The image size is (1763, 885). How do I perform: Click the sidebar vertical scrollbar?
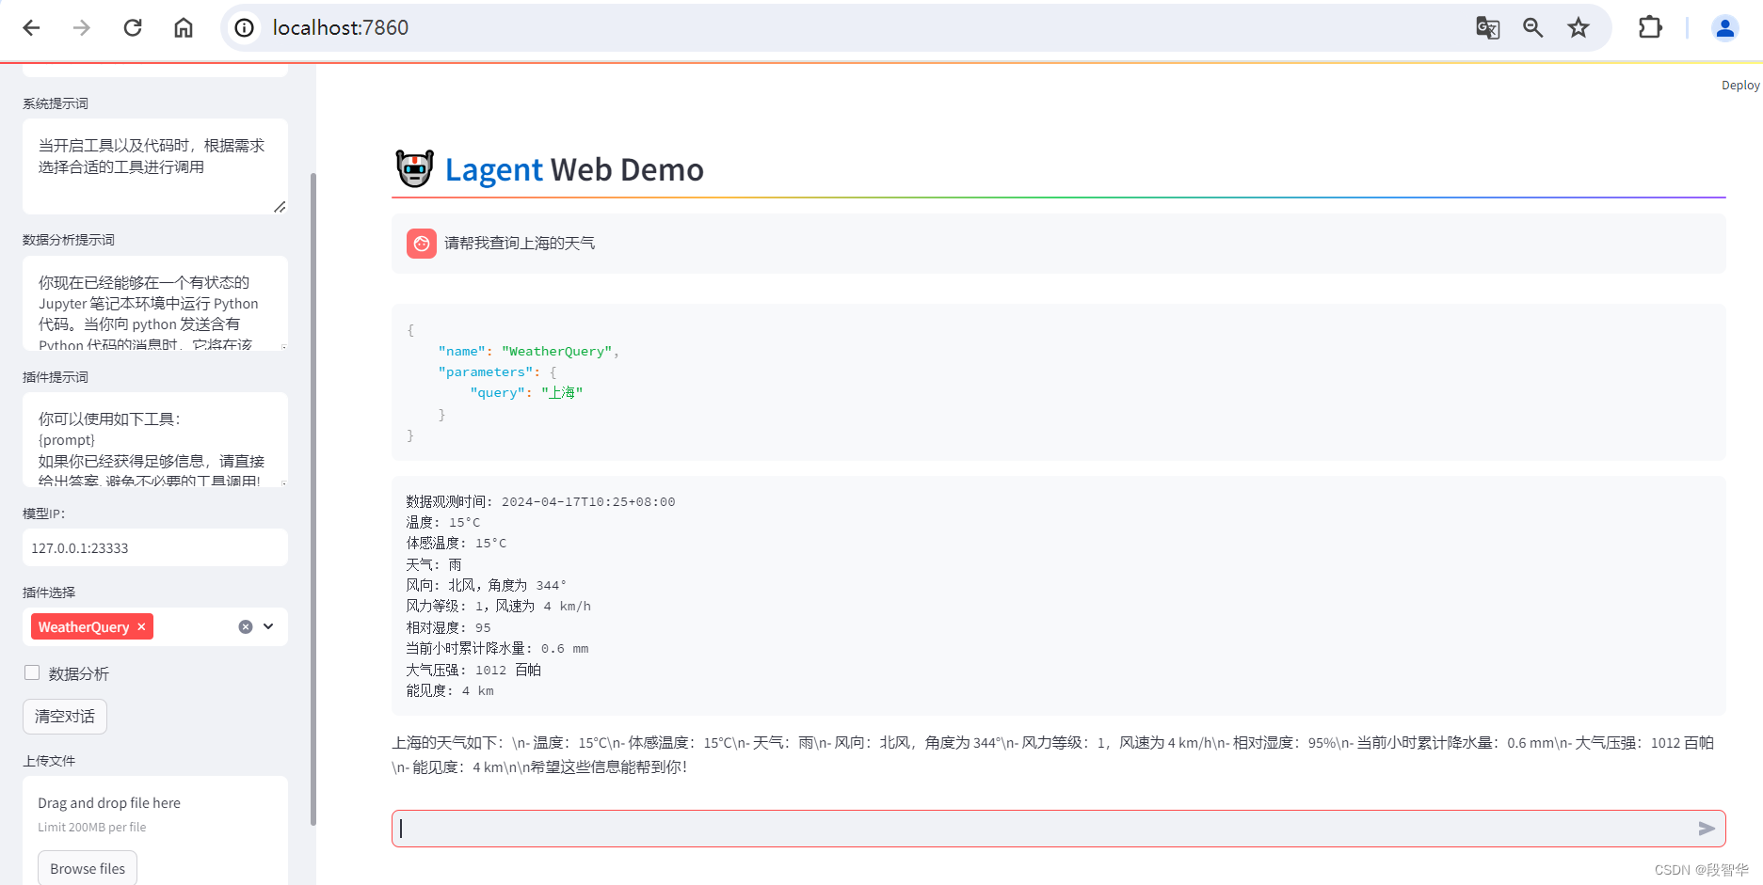(x=313, y=498)
